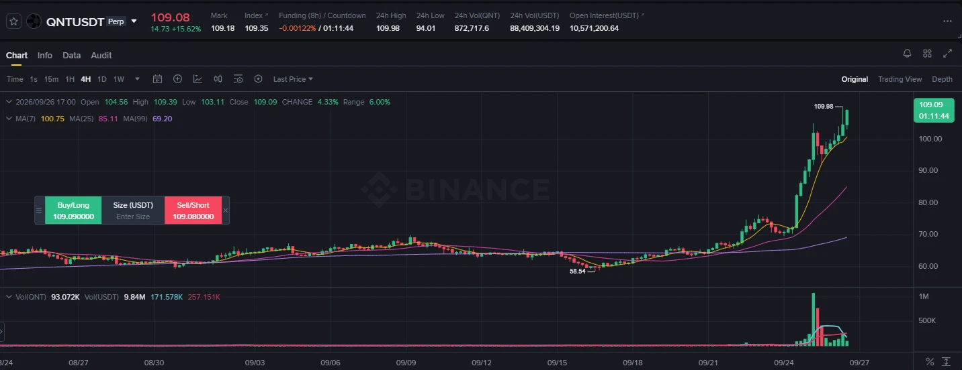Screen dimensions: 962x370
Task: Expand the left-edge side panel arrow
Action: (x=2, y=331)
